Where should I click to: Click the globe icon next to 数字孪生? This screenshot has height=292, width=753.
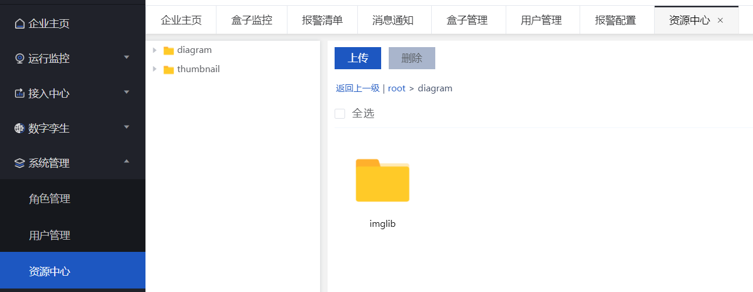click(20, 128)
